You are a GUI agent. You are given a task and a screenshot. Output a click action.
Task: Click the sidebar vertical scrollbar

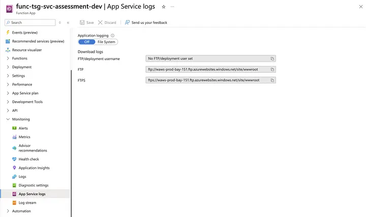click(x=71, y=143)
